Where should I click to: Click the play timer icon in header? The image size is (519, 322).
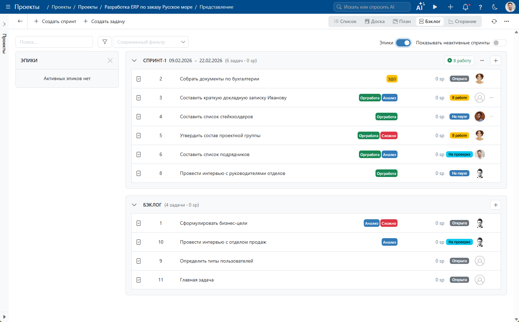(435, 7)
